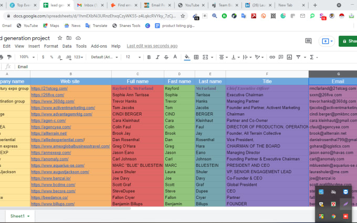
Task: Open the cell borders tool
Action: (196, 57)
